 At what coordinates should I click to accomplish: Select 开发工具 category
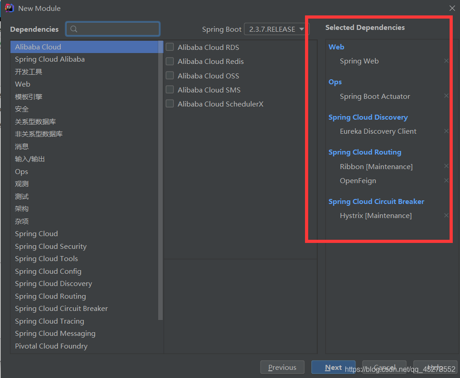[x=84, y=72]
